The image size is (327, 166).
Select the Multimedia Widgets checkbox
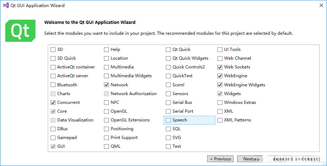pyautogui.click(x=106, y=76)
